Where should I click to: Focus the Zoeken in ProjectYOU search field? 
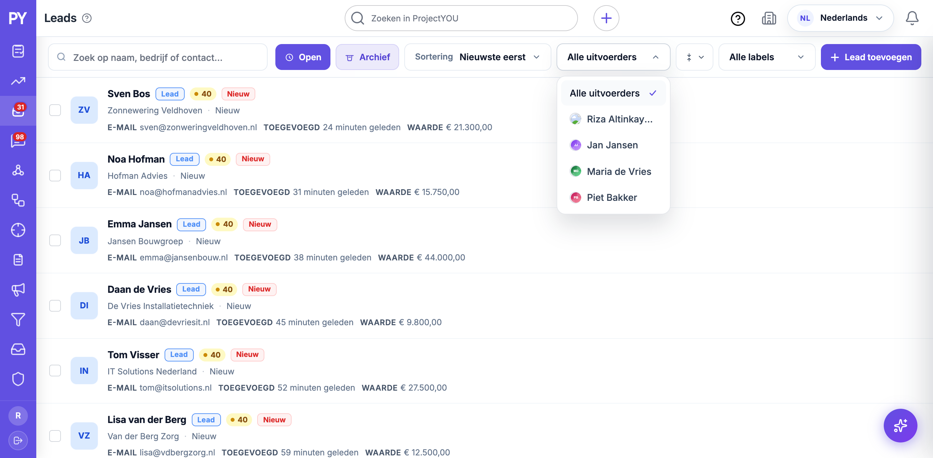[x=461, y=18]
